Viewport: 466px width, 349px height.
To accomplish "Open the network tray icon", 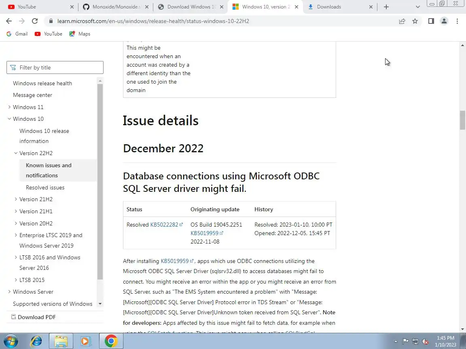I will [x=415, y=341].
